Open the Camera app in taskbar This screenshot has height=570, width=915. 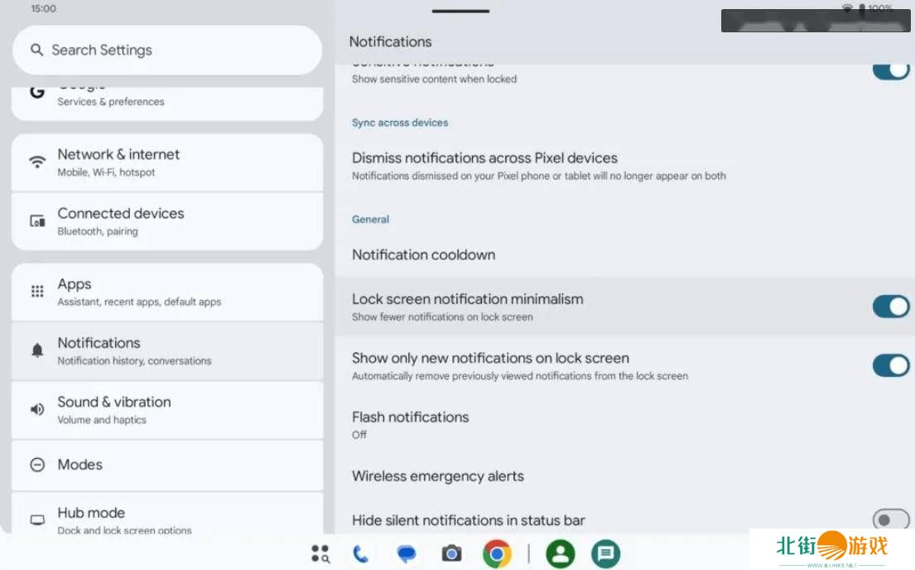coord(451,553)
